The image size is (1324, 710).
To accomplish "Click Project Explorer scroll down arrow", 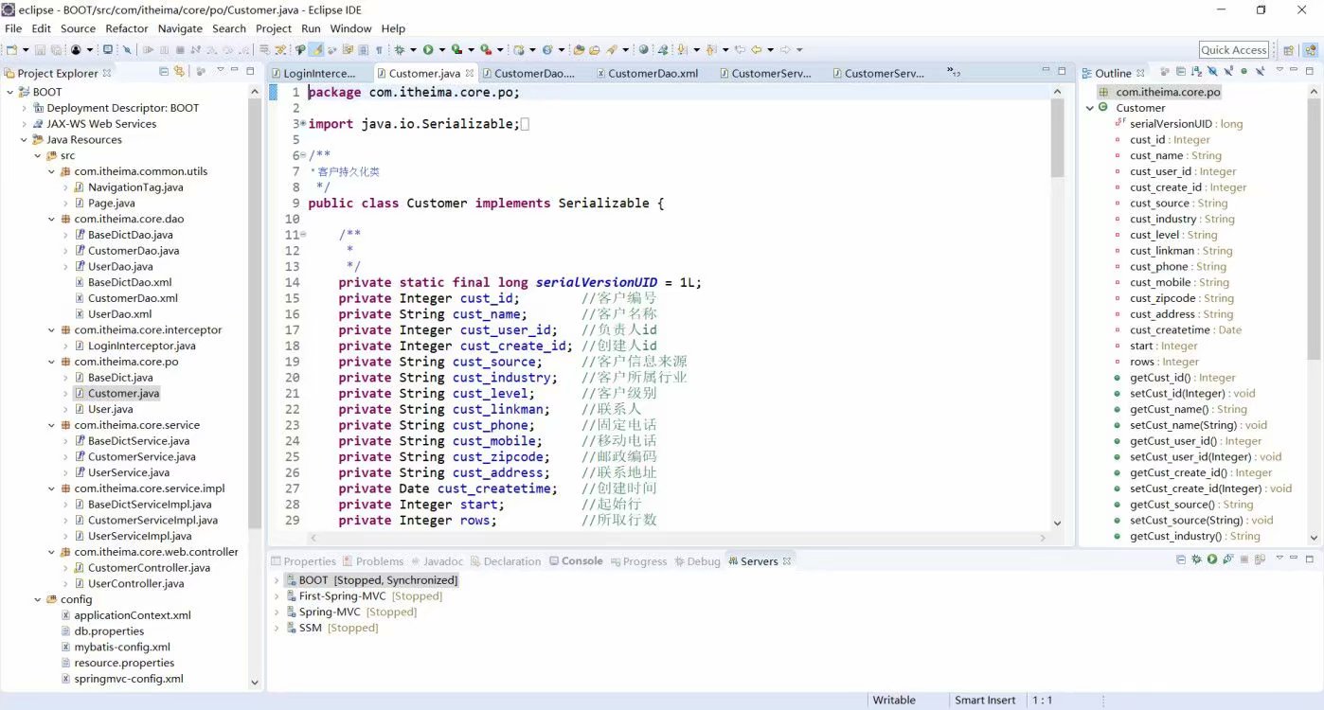I will (254, 682).
